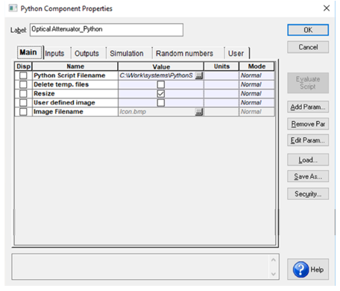Click the dialog title bar app icon

[13, 8]
